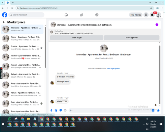Open the tab search dropdown arrow
This screenshot has height=132, width=165.
click(x=3, y=3)
